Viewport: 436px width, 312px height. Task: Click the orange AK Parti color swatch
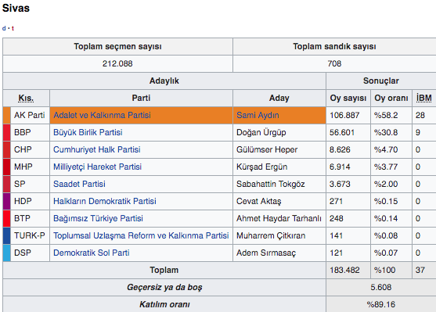point(7,115)
